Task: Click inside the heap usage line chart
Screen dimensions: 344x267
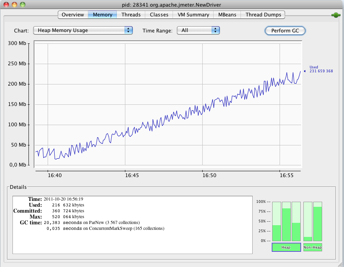Action: click(x=168, y=106)
